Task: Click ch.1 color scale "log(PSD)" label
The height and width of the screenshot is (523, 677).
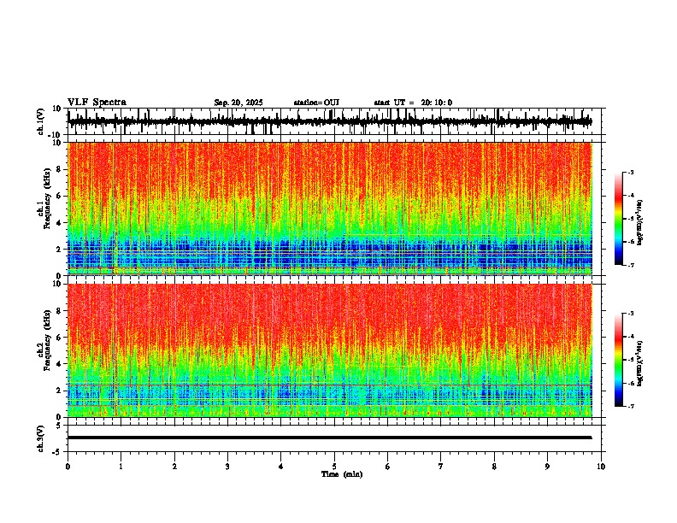Action: 640,223
